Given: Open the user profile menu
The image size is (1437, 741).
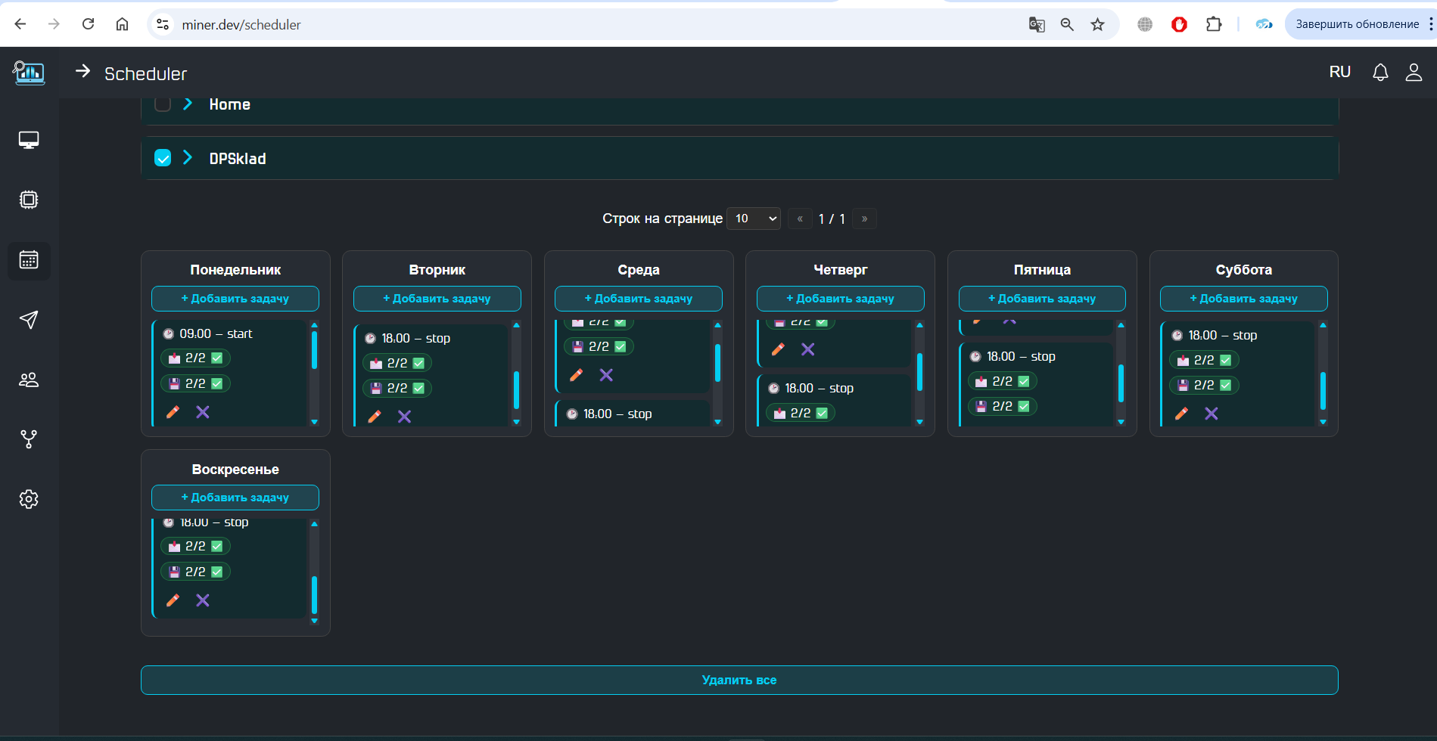Looking at the screenshot, I should click(x=1413, y=73).
